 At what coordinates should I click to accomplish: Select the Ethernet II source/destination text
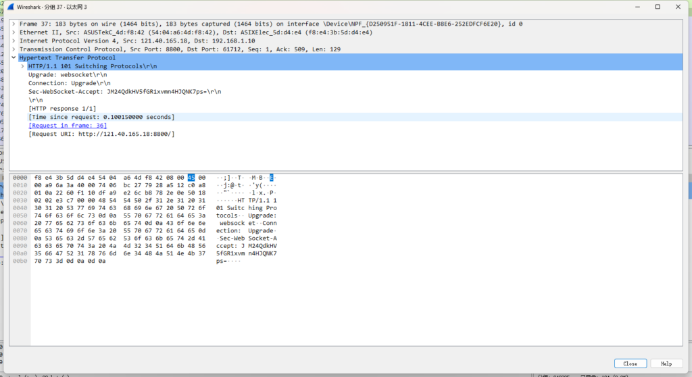coord(196,32)
